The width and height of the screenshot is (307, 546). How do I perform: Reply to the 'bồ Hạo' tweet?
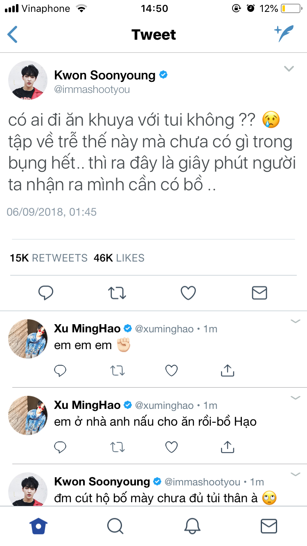tap(60, 447)
